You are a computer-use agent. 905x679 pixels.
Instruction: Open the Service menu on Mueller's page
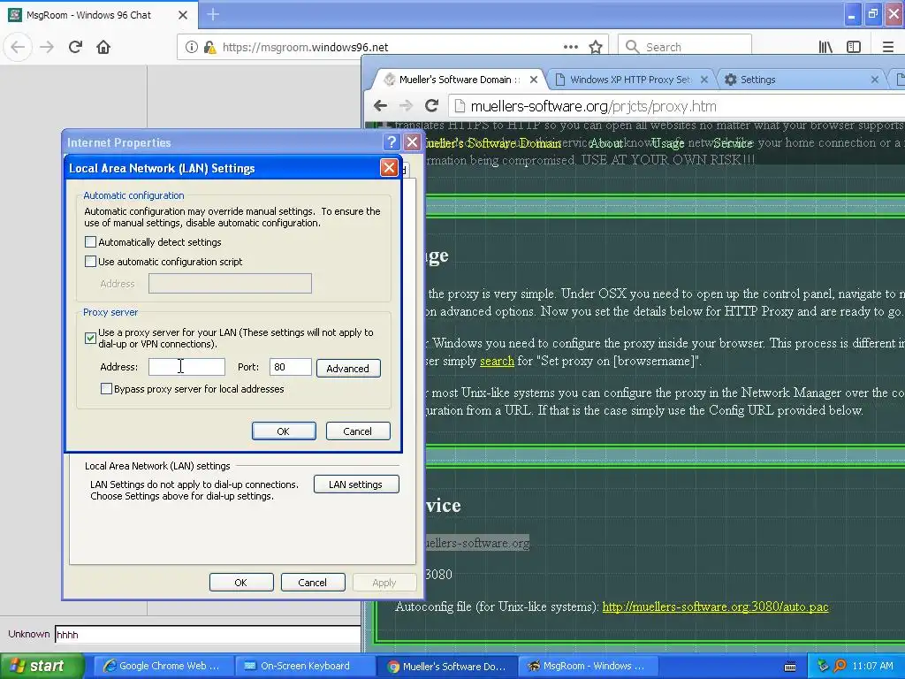[733, 142]
